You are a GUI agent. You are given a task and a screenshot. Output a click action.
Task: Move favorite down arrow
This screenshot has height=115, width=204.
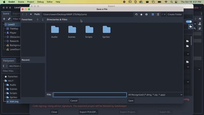pos(43,19)
